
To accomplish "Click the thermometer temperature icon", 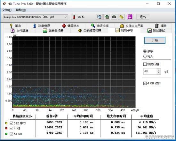I will click(x=74, y=17).
